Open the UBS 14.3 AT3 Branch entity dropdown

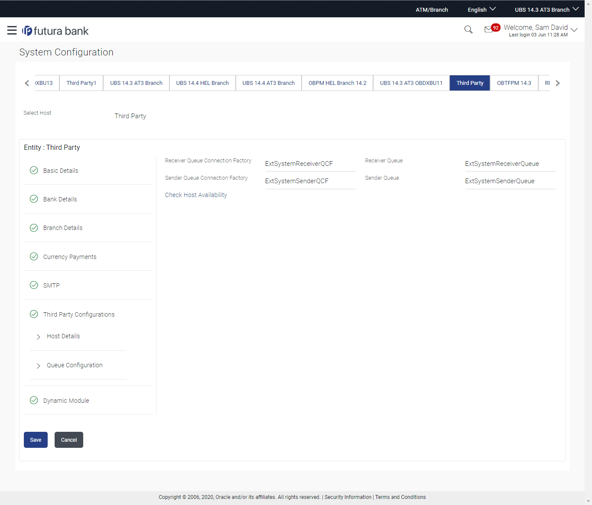(x=546, y=10)
